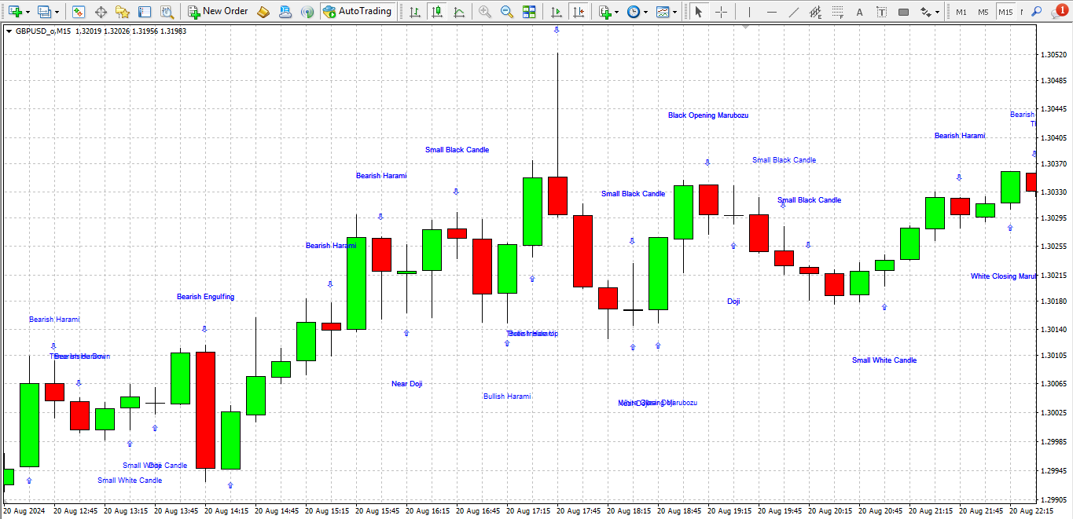Toggle the Chart Shift option
This screenshot has height=519, width=1073.
point(579,12)
